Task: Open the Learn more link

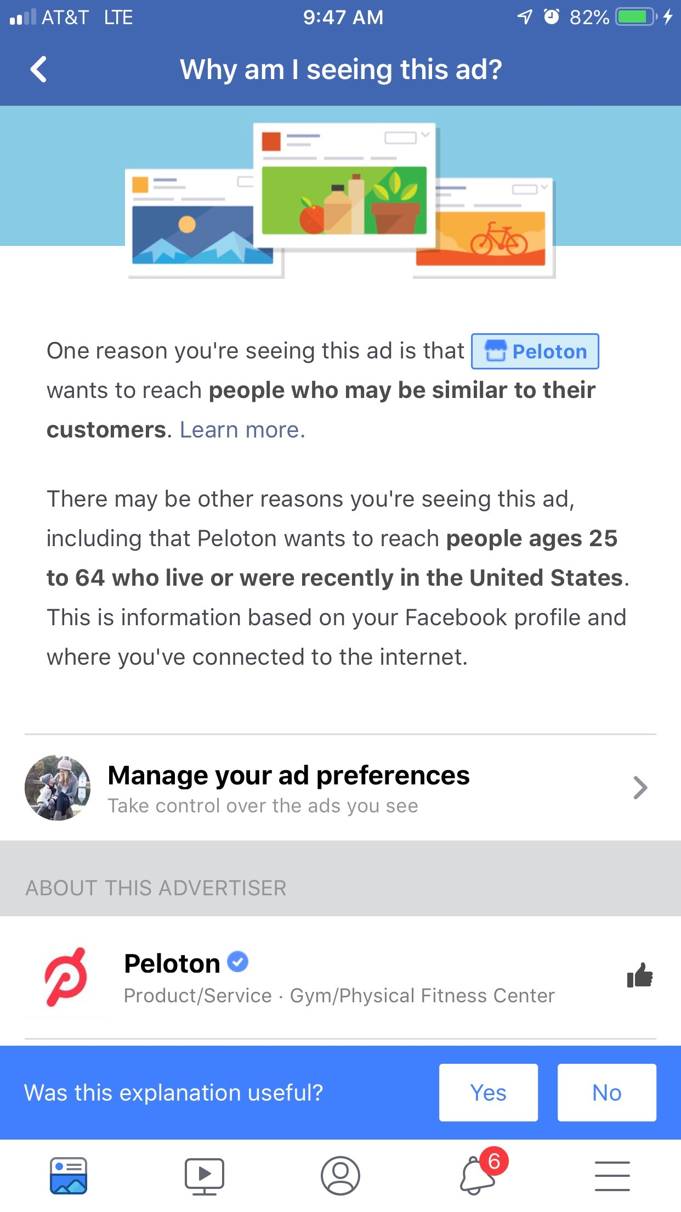Action: click(242, 430)
